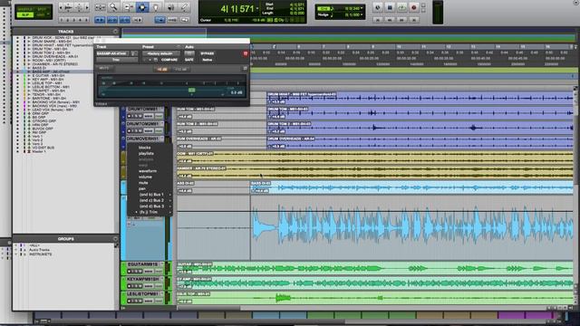
Task: Enable Grid edit mode
Action: 41,14
